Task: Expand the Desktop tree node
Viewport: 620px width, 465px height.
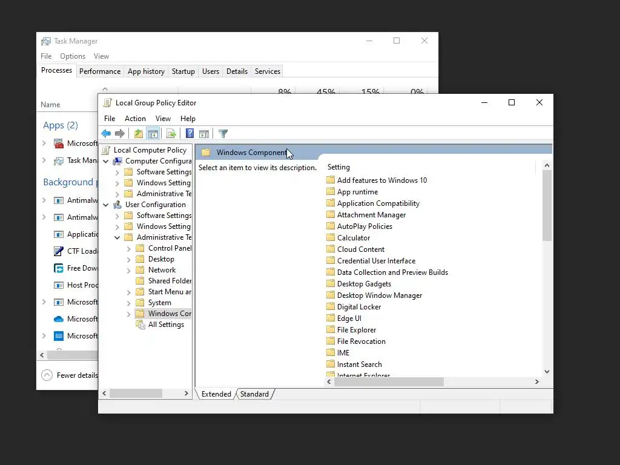Action: click(128, 260)
